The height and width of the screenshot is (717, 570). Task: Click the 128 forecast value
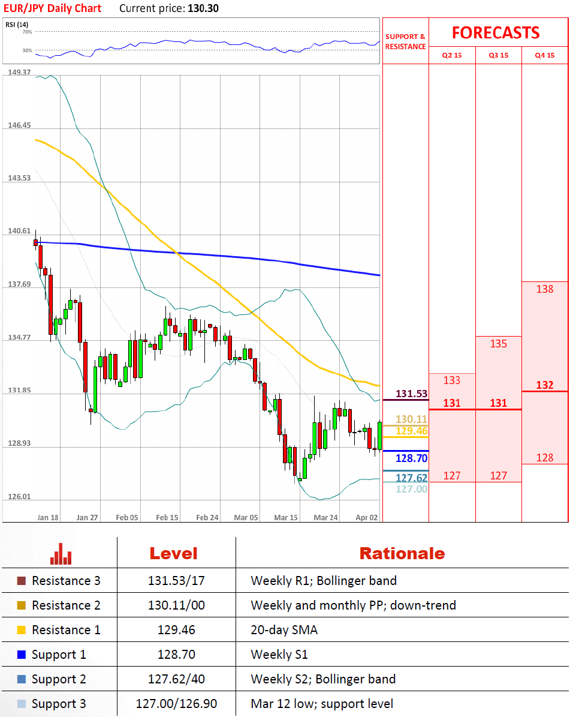(x=544, y=458)
